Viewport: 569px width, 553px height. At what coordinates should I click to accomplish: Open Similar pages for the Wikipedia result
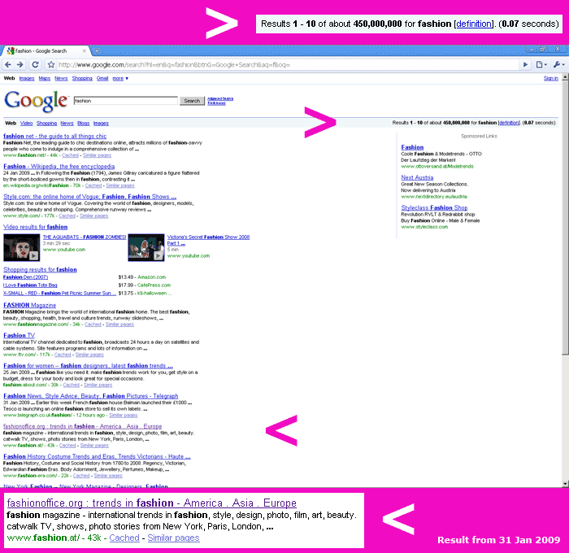tap(120, 185)
